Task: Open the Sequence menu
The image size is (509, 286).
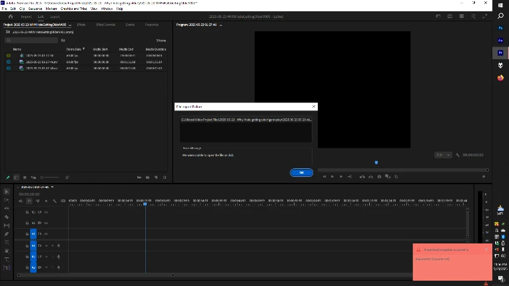Action: [35, 9]
